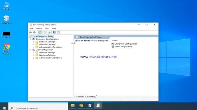Click the Computer Configuration tree node icon
197x110 pixels.
(x=34, y=39)
